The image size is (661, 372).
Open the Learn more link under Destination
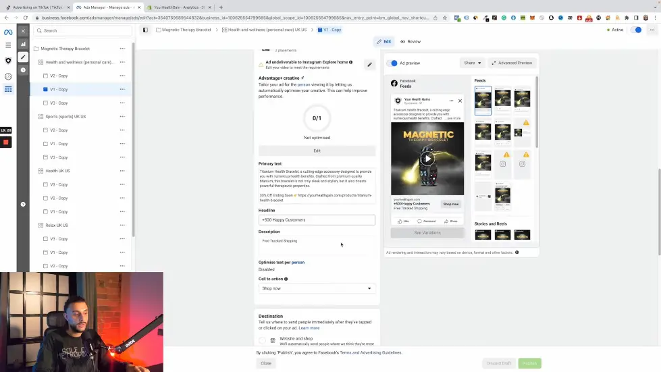[309, 328]
